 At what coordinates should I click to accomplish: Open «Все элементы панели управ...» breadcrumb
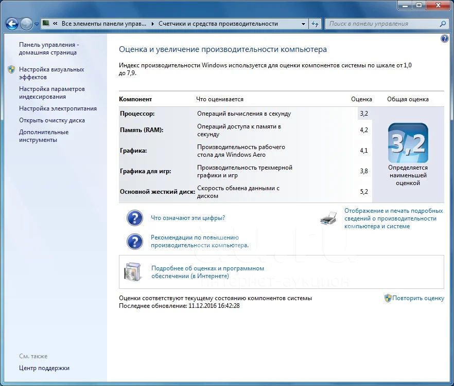tap(103, 24)
